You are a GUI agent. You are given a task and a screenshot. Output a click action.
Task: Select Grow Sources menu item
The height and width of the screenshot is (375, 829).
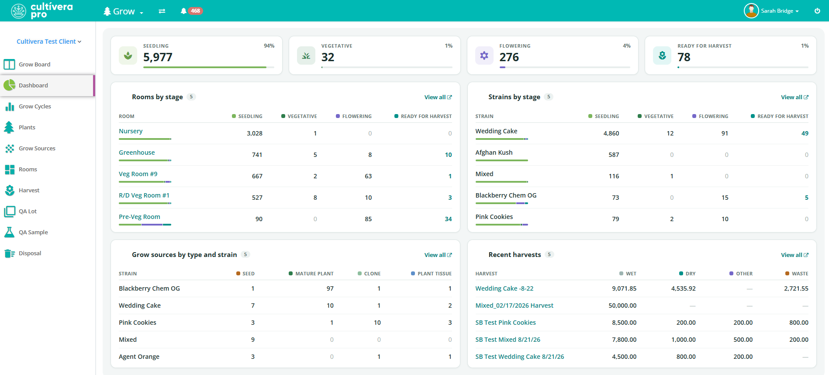[37, 148]
